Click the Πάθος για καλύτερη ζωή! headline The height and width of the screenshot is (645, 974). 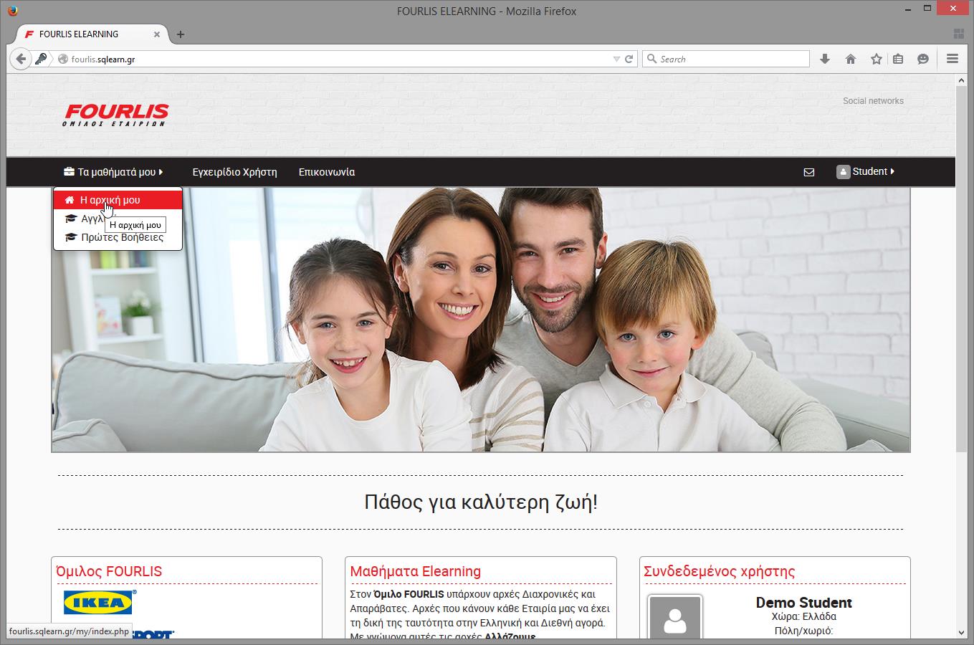pos(481,502)
